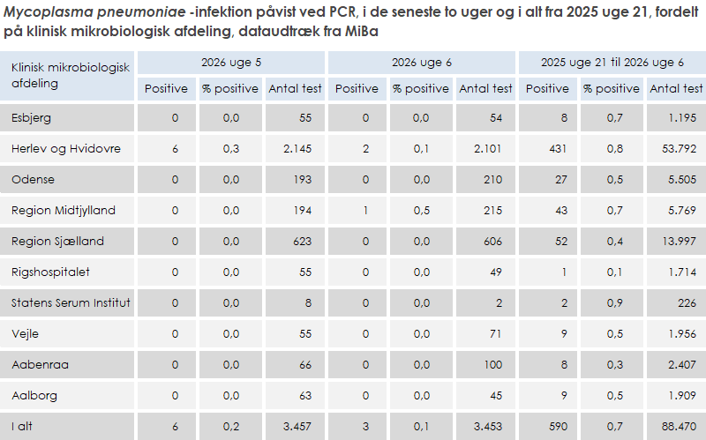The width and height of the screenshot is (706, 440).
Task: Click the "Region Midtjylland" row label
Action: (x=64, y=211)
